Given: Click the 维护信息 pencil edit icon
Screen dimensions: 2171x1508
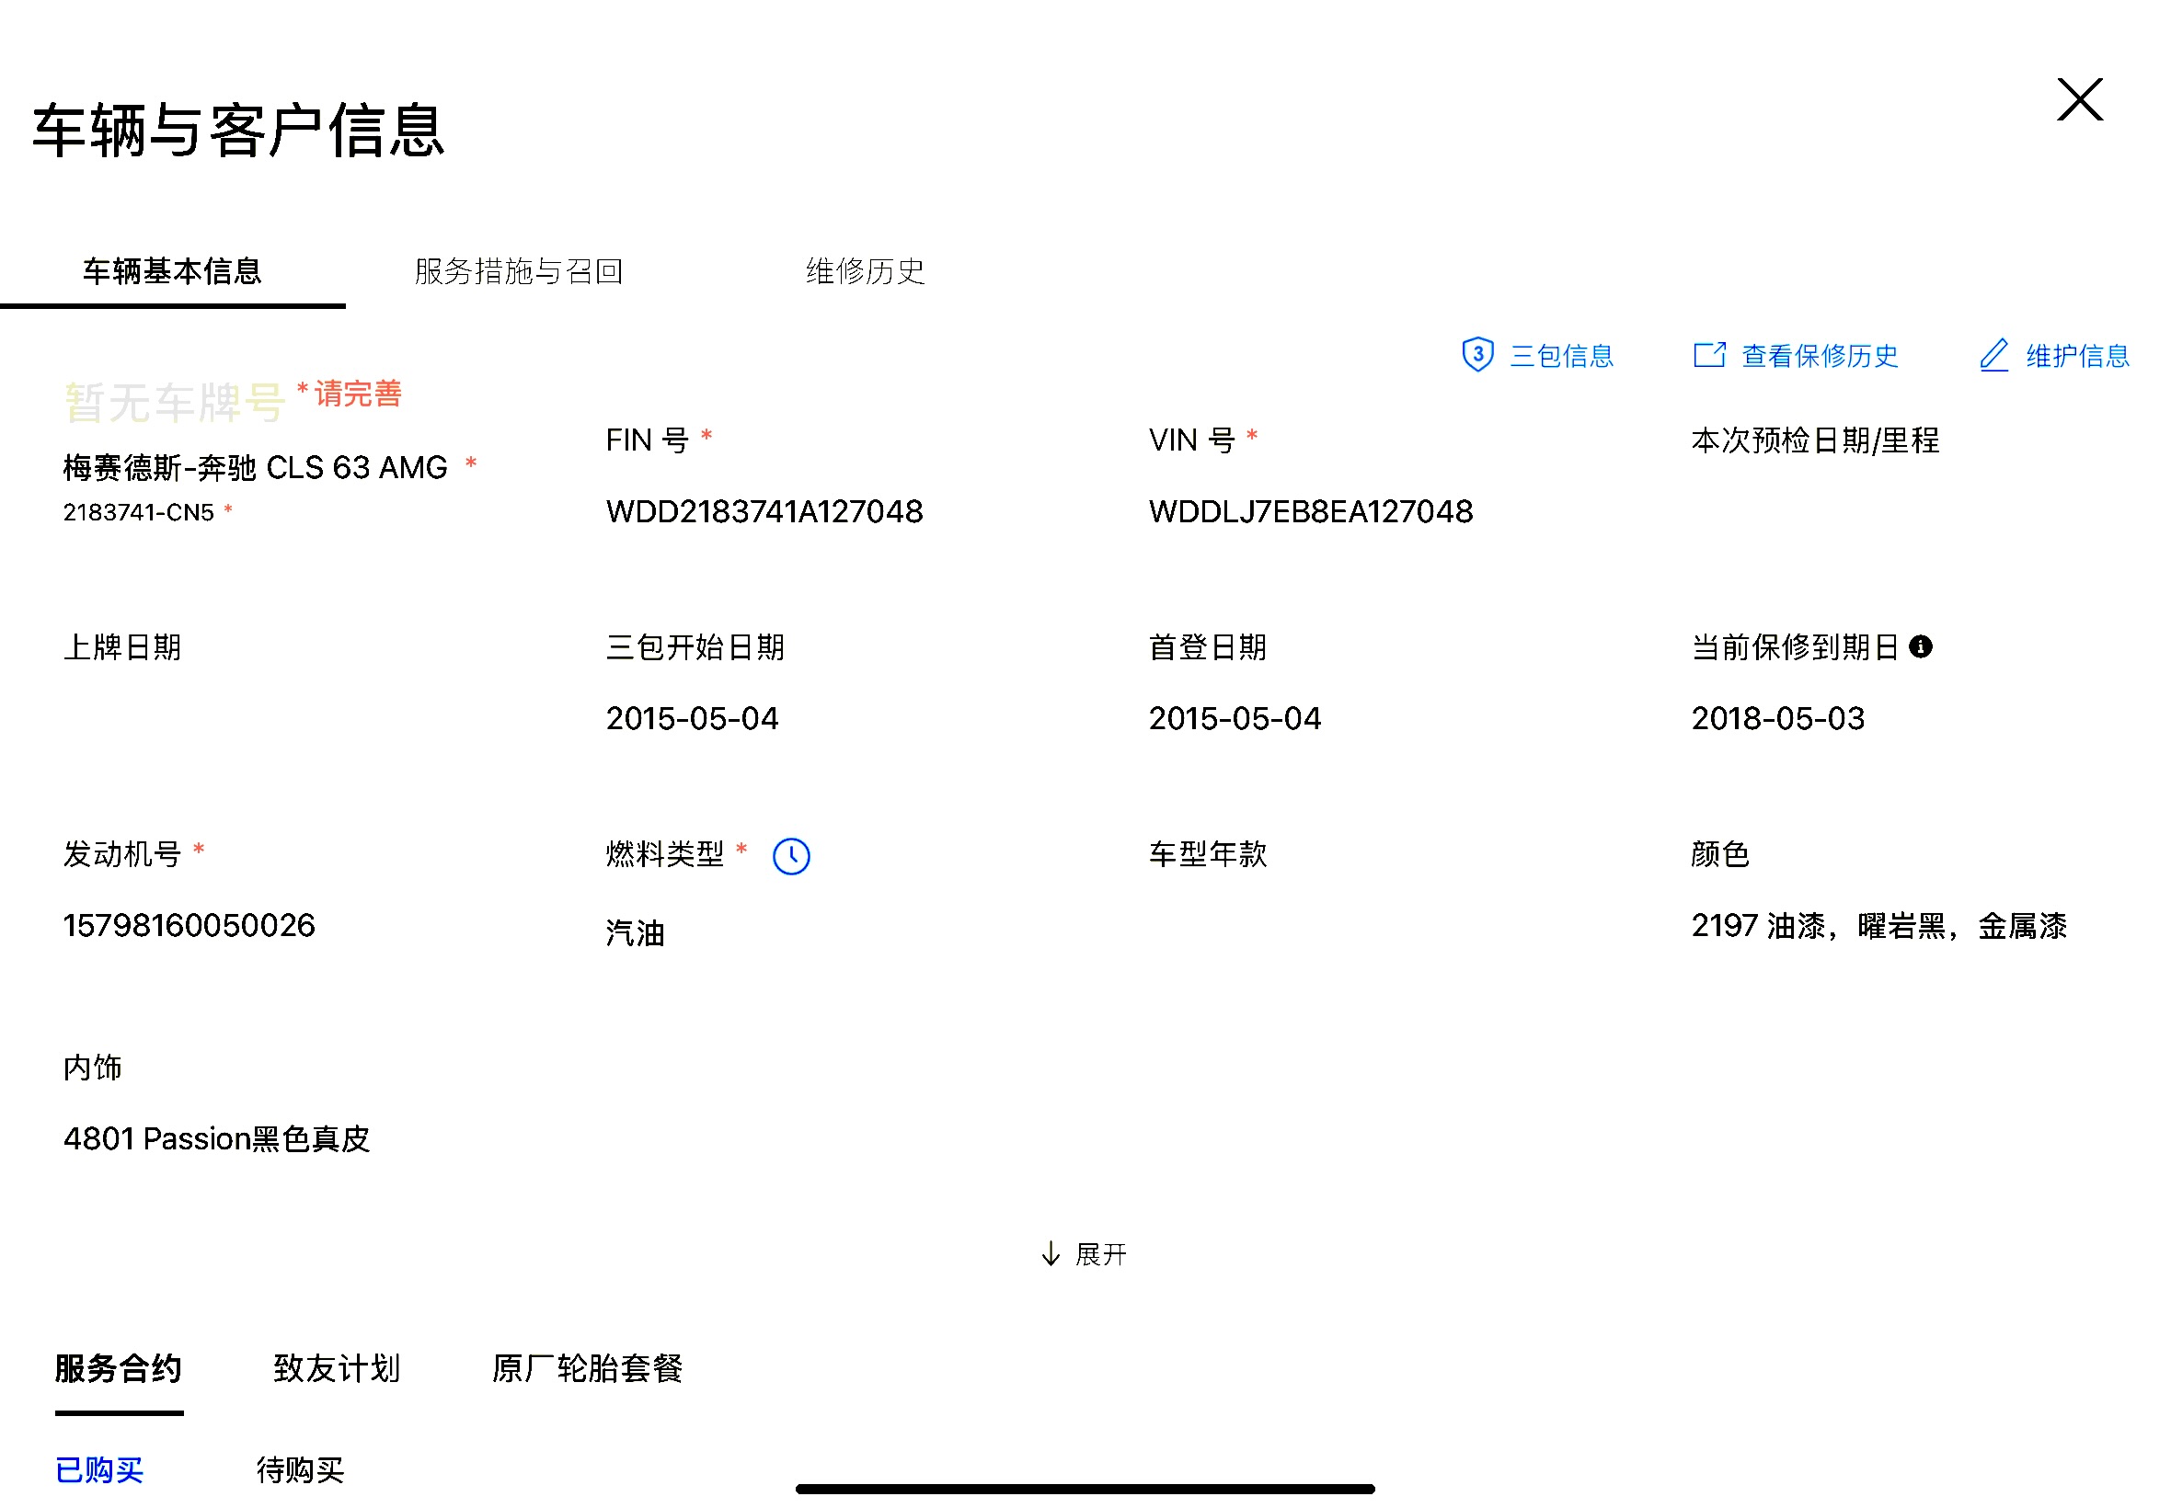Looking at the screenshot, I should (1993, 355).
